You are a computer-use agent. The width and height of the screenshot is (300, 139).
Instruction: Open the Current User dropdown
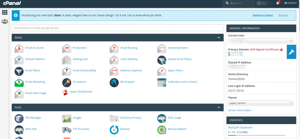[260, 41]
